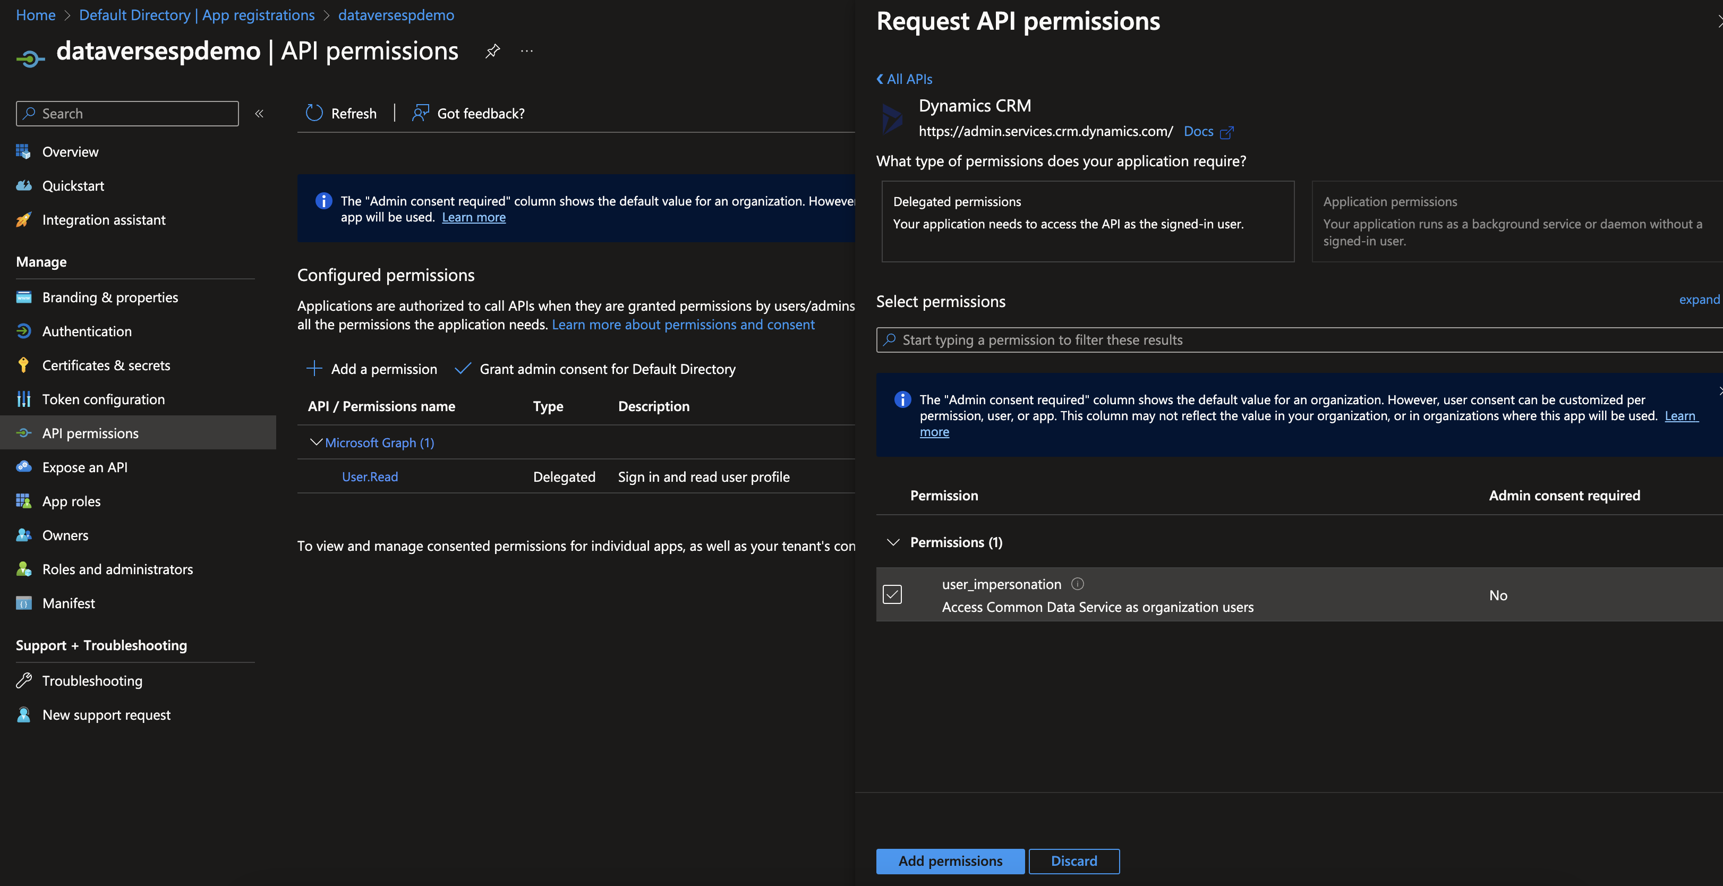Click Learn more in left info banner
This screenshot has width=1723, height=886.
(474, 217)
